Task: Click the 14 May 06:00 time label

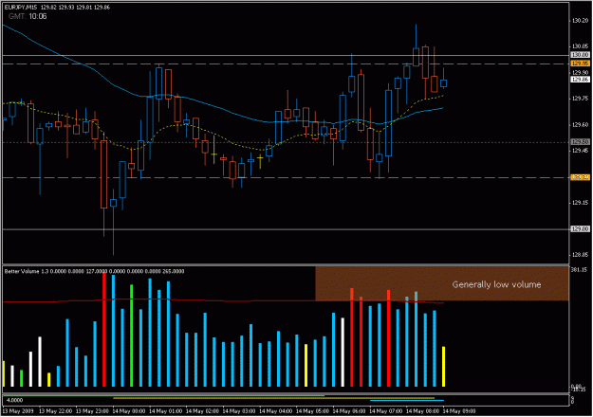Action: (x=349, y=411)
